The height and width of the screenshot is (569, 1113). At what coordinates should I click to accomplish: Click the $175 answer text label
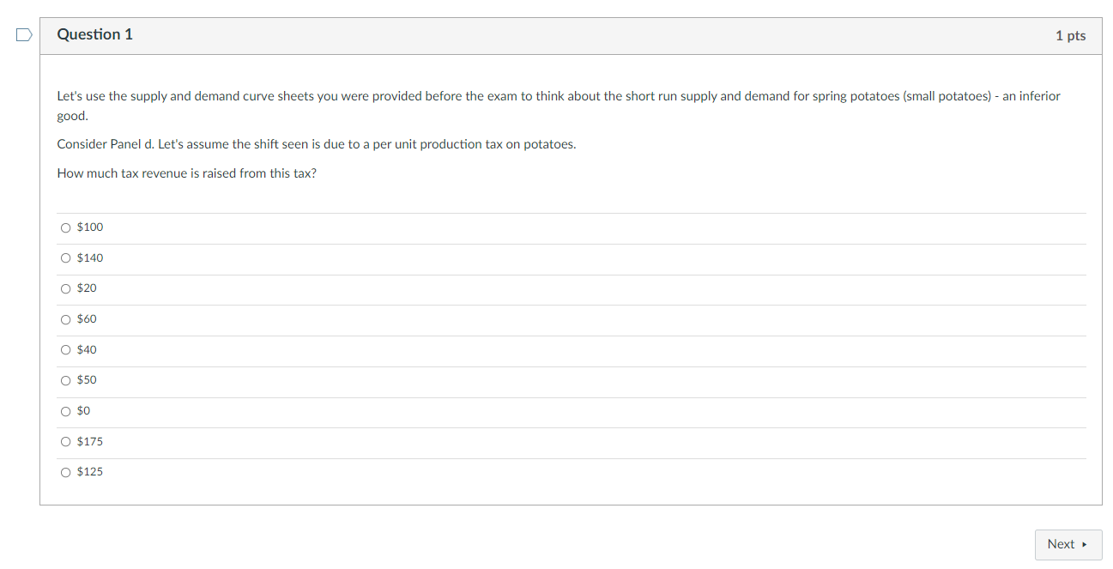click(89, 441)
